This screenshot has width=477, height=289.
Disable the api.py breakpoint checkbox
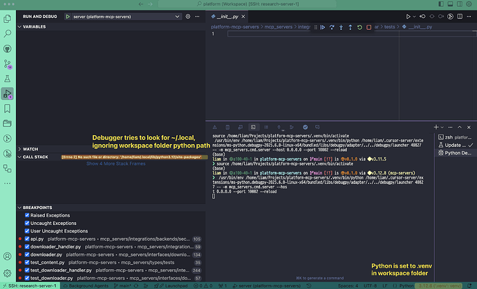coord(27,239)
